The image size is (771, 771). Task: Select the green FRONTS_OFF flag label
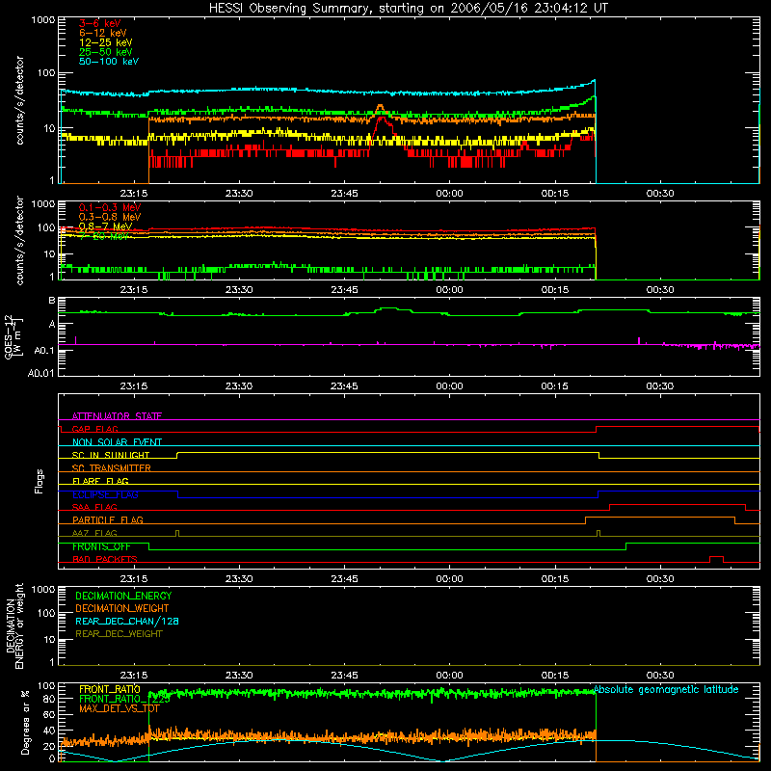click(x=101, y=546)
